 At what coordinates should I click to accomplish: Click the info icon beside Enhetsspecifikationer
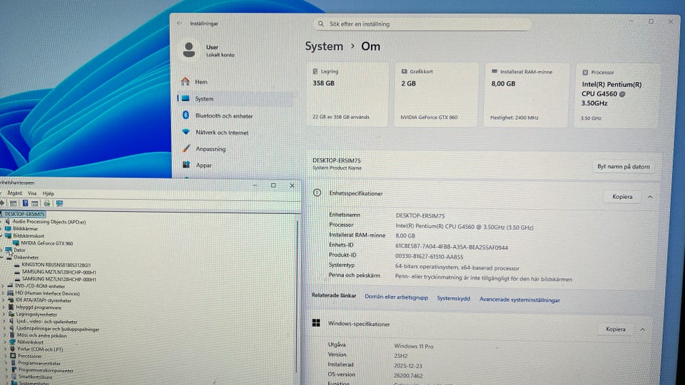pos(317,192)
